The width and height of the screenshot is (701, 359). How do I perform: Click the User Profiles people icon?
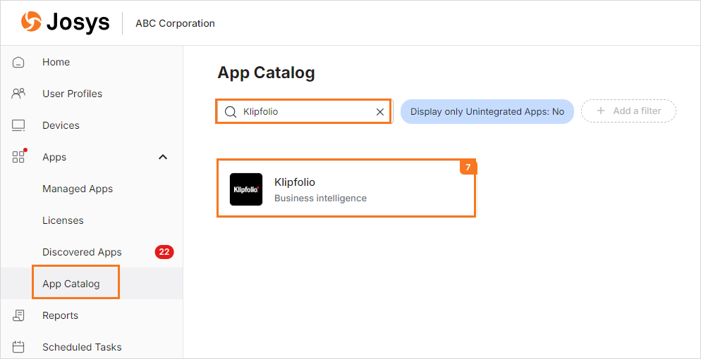[18, 94]
